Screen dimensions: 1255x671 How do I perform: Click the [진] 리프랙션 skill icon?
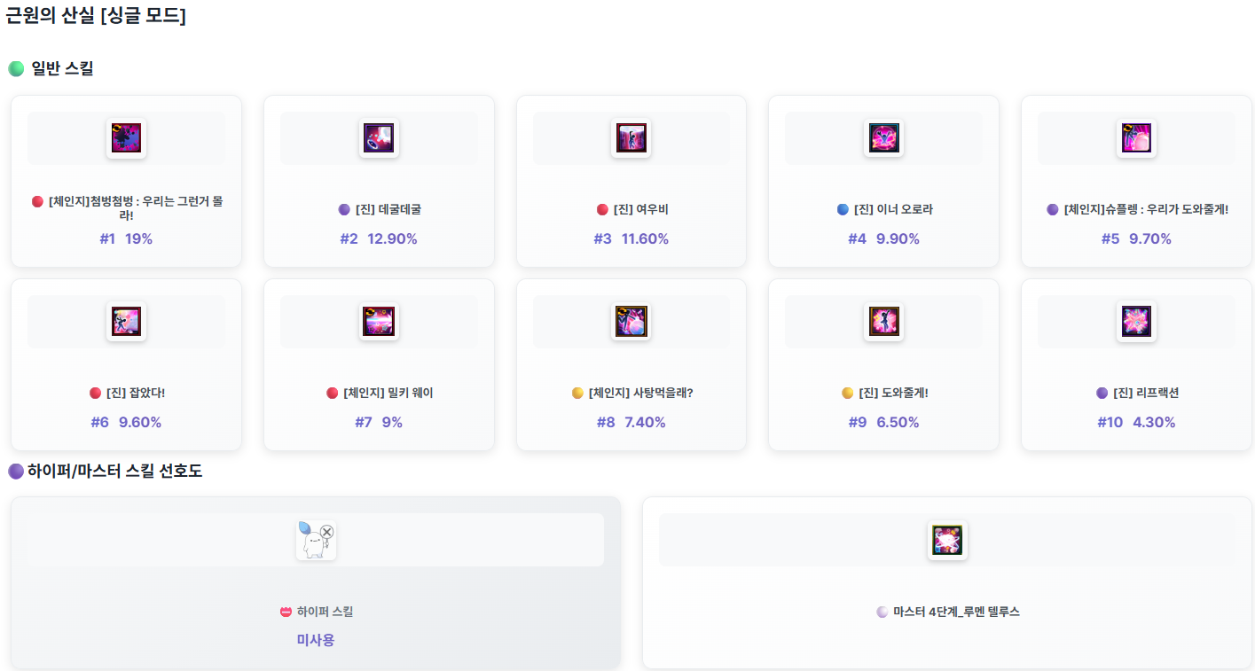(x=1136, y=322)
